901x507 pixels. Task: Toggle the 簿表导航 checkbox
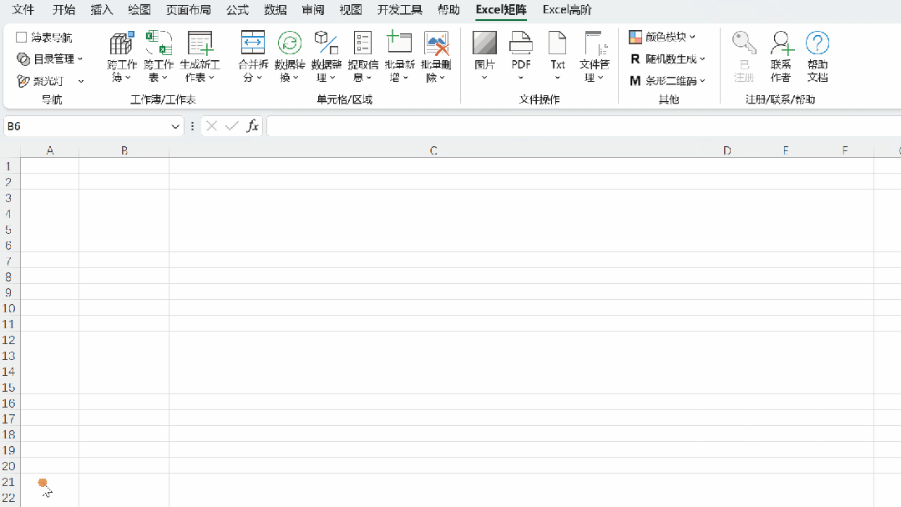[21, 38]
